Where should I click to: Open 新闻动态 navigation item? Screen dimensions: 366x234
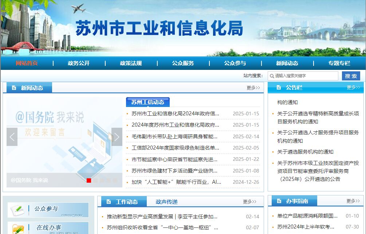click(287, 63)
